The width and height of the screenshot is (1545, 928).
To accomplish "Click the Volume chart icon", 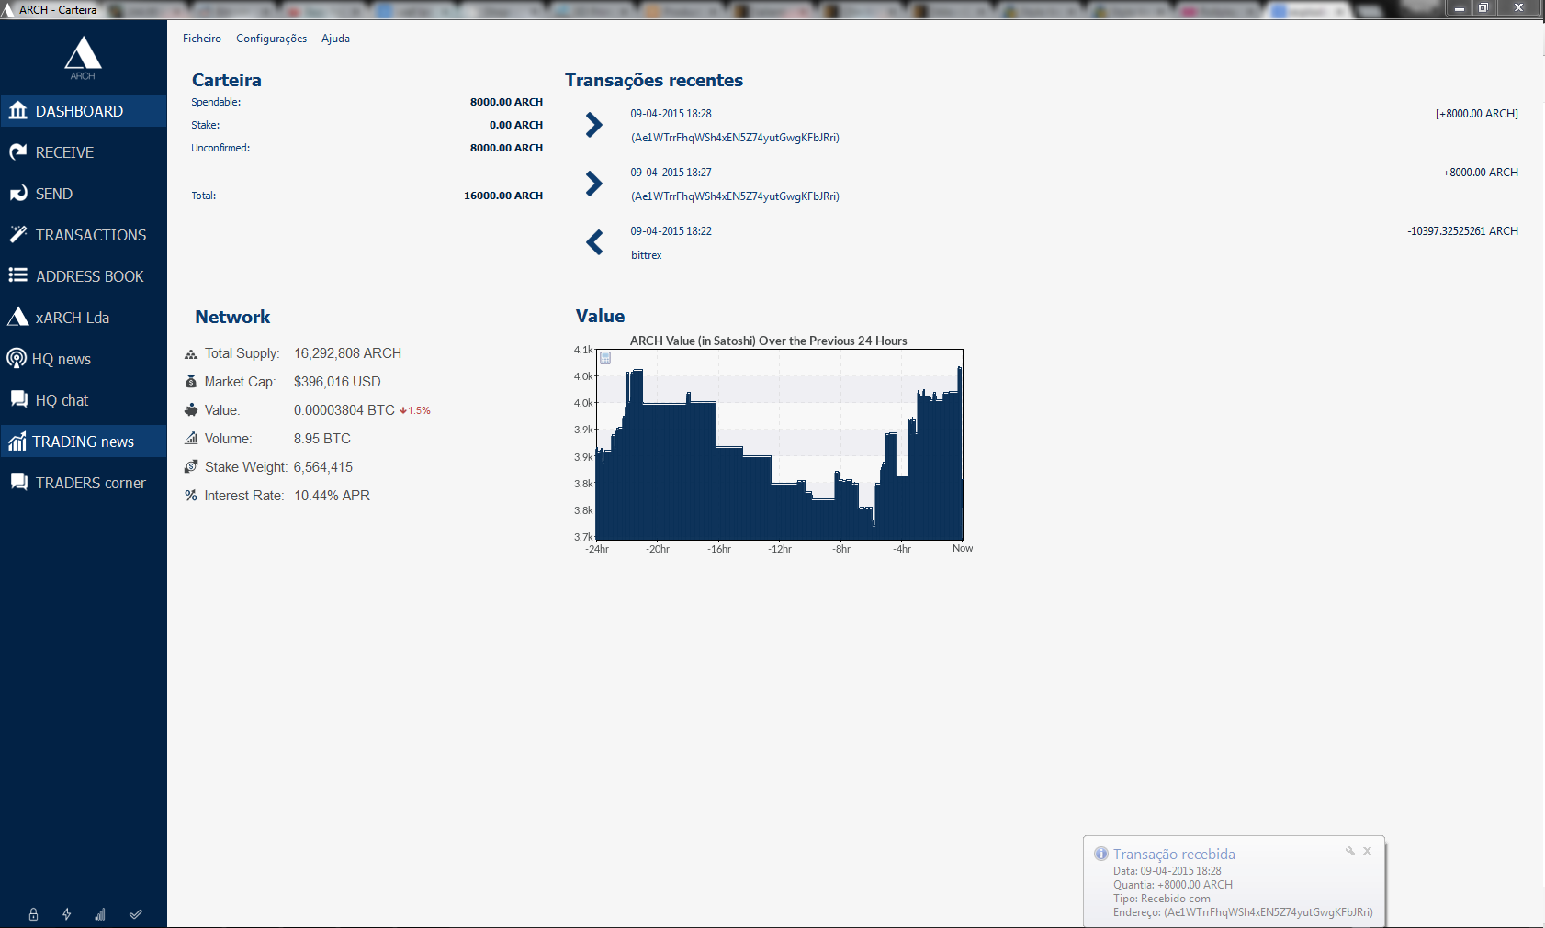I will click(x=191, y=439).
